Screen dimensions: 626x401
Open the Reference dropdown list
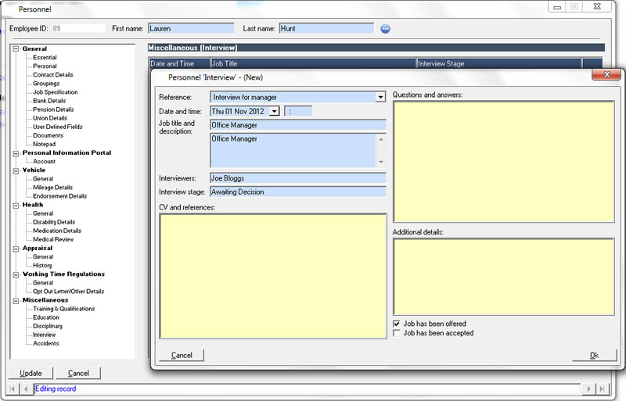380,97
